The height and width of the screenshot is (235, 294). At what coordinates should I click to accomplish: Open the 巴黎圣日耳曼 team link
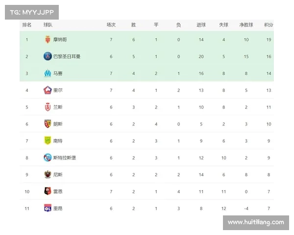pyautogui.click(x=67, y=56)
